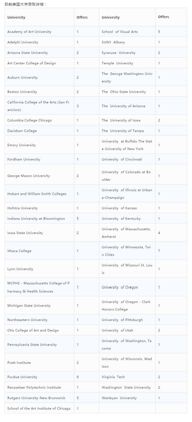
Task: Select the Rutgers University-New Brunswick cell
Action: click(x=39, y=398)
